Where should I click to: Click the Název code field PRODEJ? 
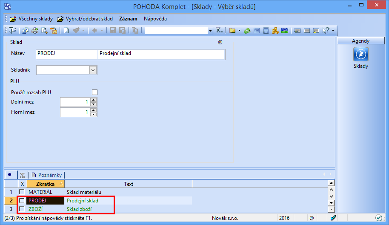(x=67, y=54)
